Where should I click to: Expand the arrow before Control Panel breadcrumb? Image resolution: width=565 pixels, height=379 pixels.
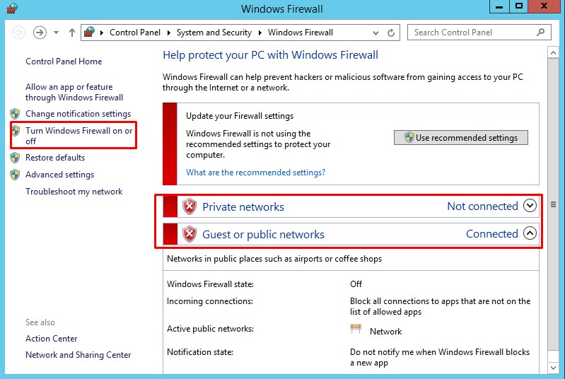pos(102,33)
